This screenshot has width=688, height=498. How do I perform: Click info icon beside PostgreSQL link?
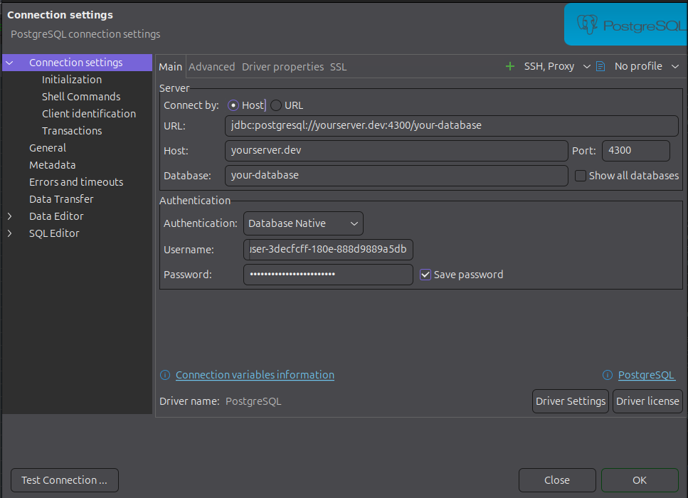608,375
